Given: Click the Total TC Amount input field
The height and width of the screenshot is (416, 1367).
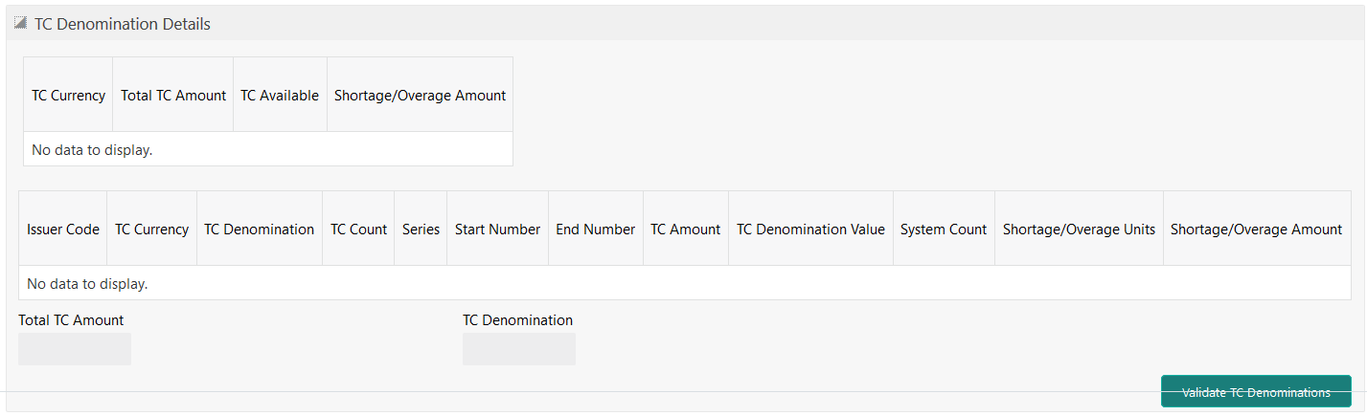Looking at the screenshot, I should click(75, 349).
